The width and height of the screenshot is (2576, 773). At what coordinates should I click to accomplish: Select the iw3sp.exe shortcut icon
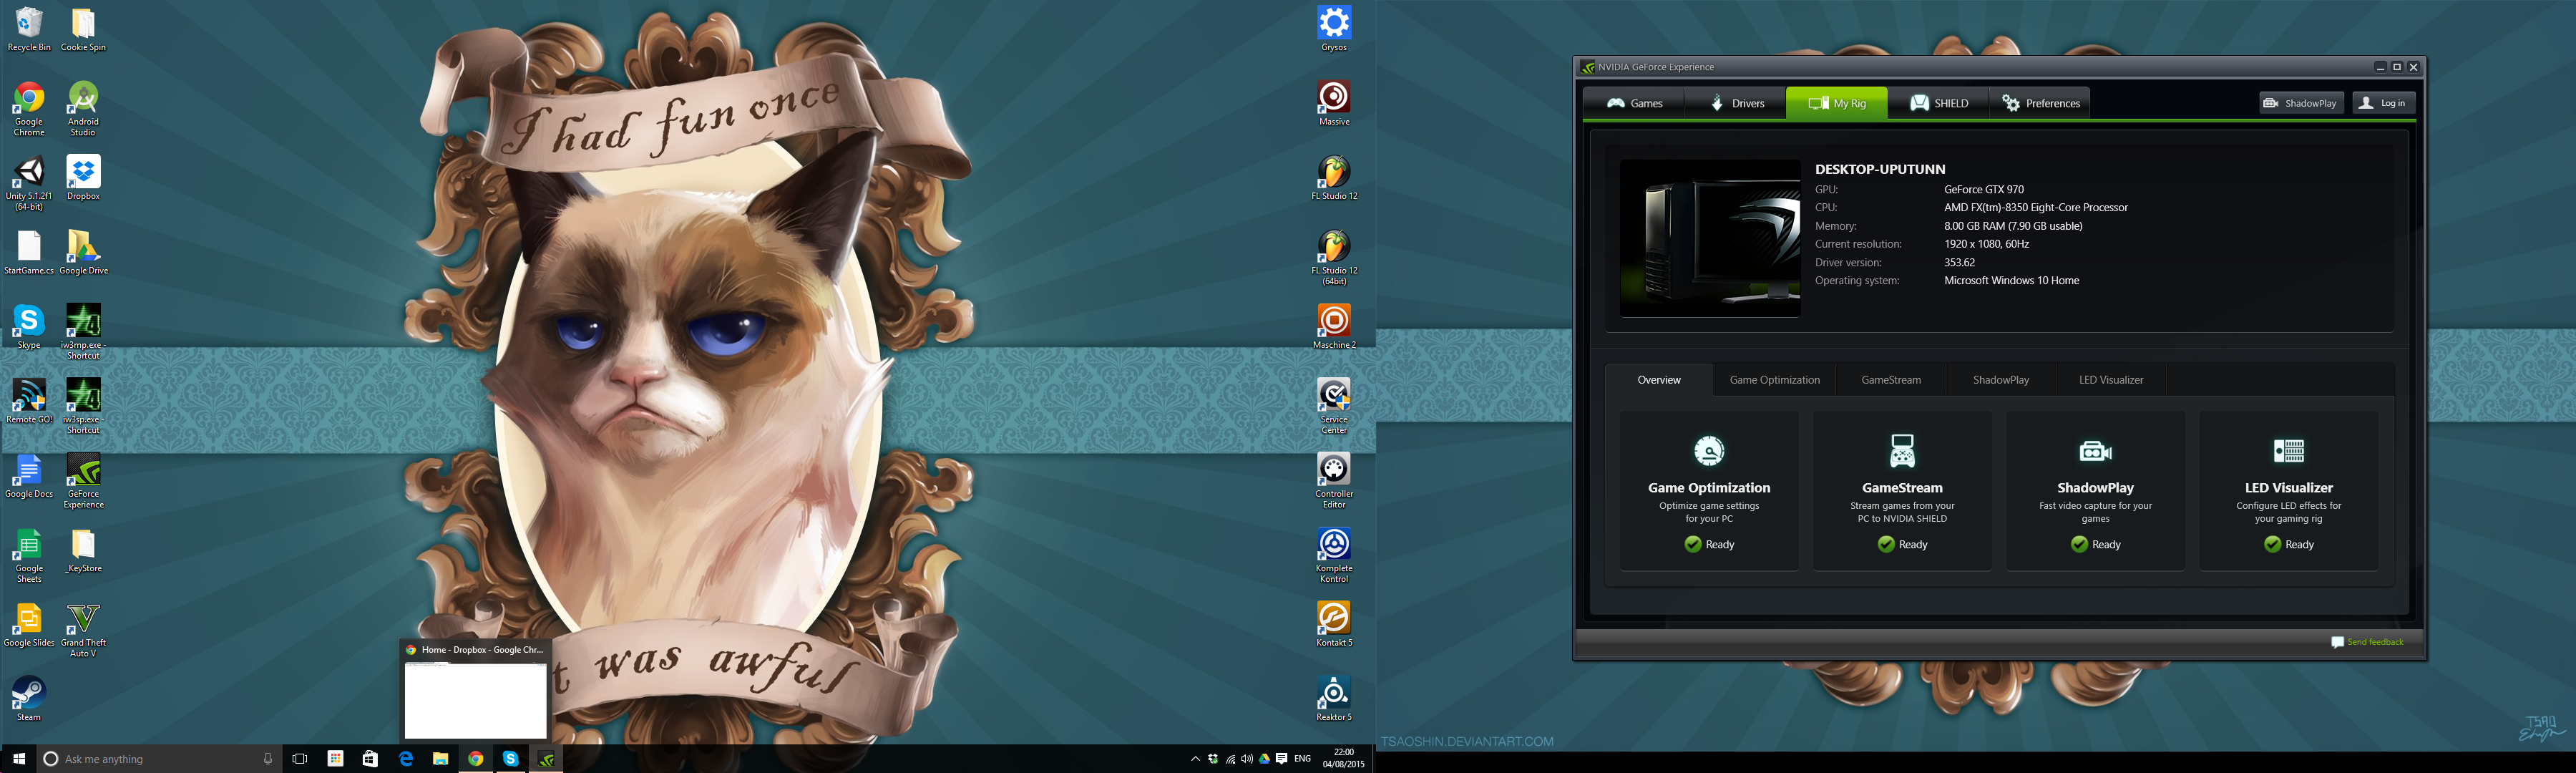coord(83,406)
